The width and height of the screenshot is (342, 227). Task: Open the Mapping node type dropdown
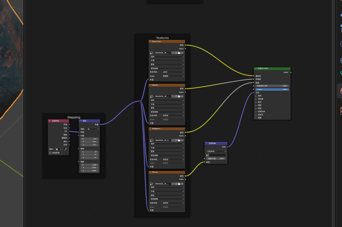pos(93,129)
